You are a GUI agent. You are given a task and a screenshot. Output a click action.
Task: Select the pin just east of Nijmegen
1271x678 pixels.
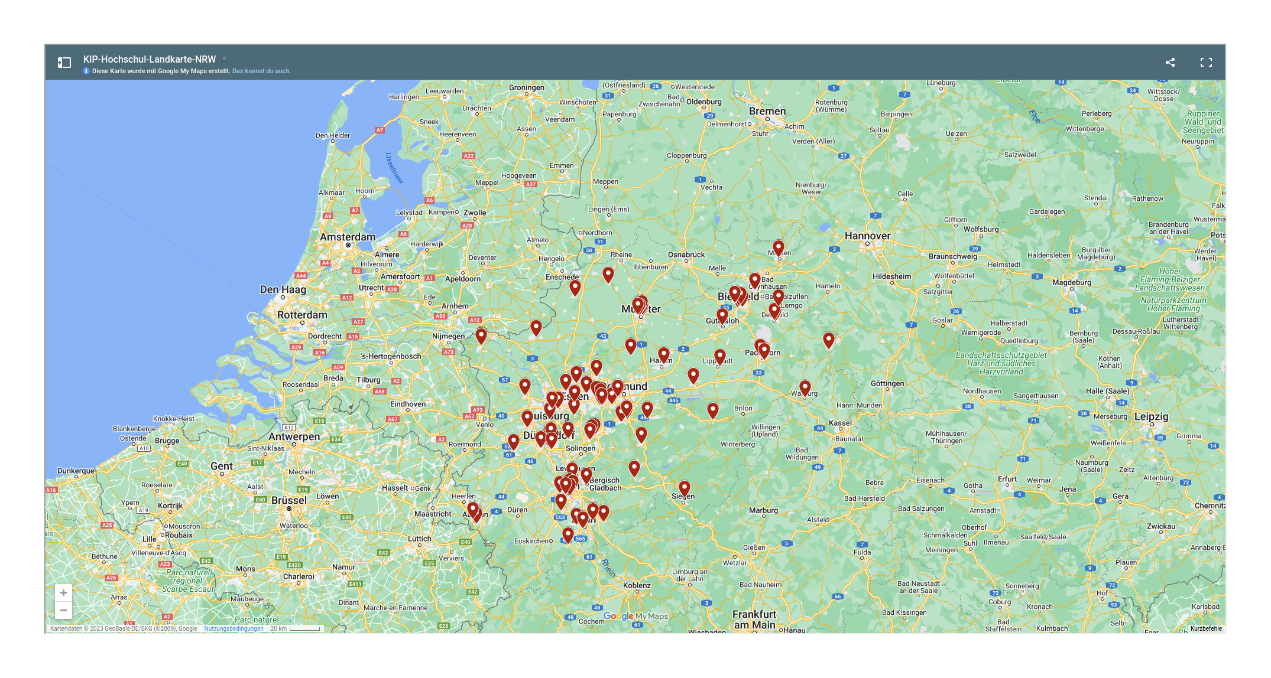click(x=481, y=337)
